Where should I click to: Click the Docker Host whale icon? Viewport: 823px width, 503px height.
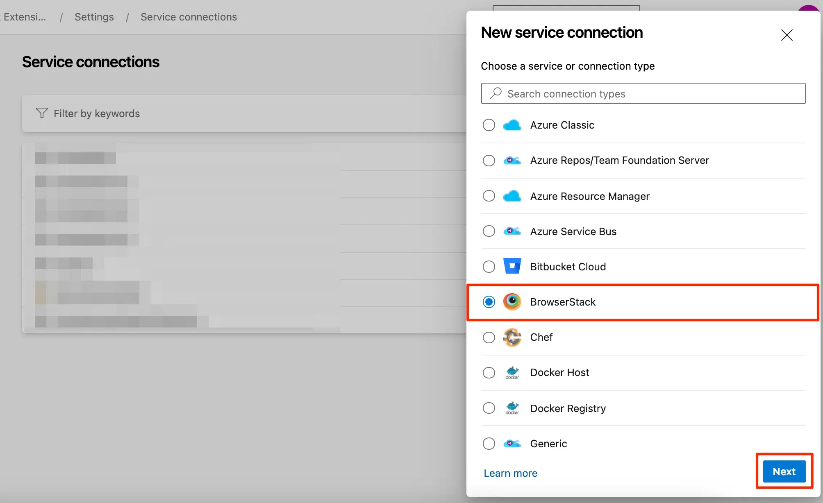(512, 372)
